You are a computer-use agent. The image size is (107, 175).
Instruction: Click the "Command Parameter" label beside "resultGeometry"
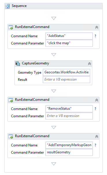[27, 152]
